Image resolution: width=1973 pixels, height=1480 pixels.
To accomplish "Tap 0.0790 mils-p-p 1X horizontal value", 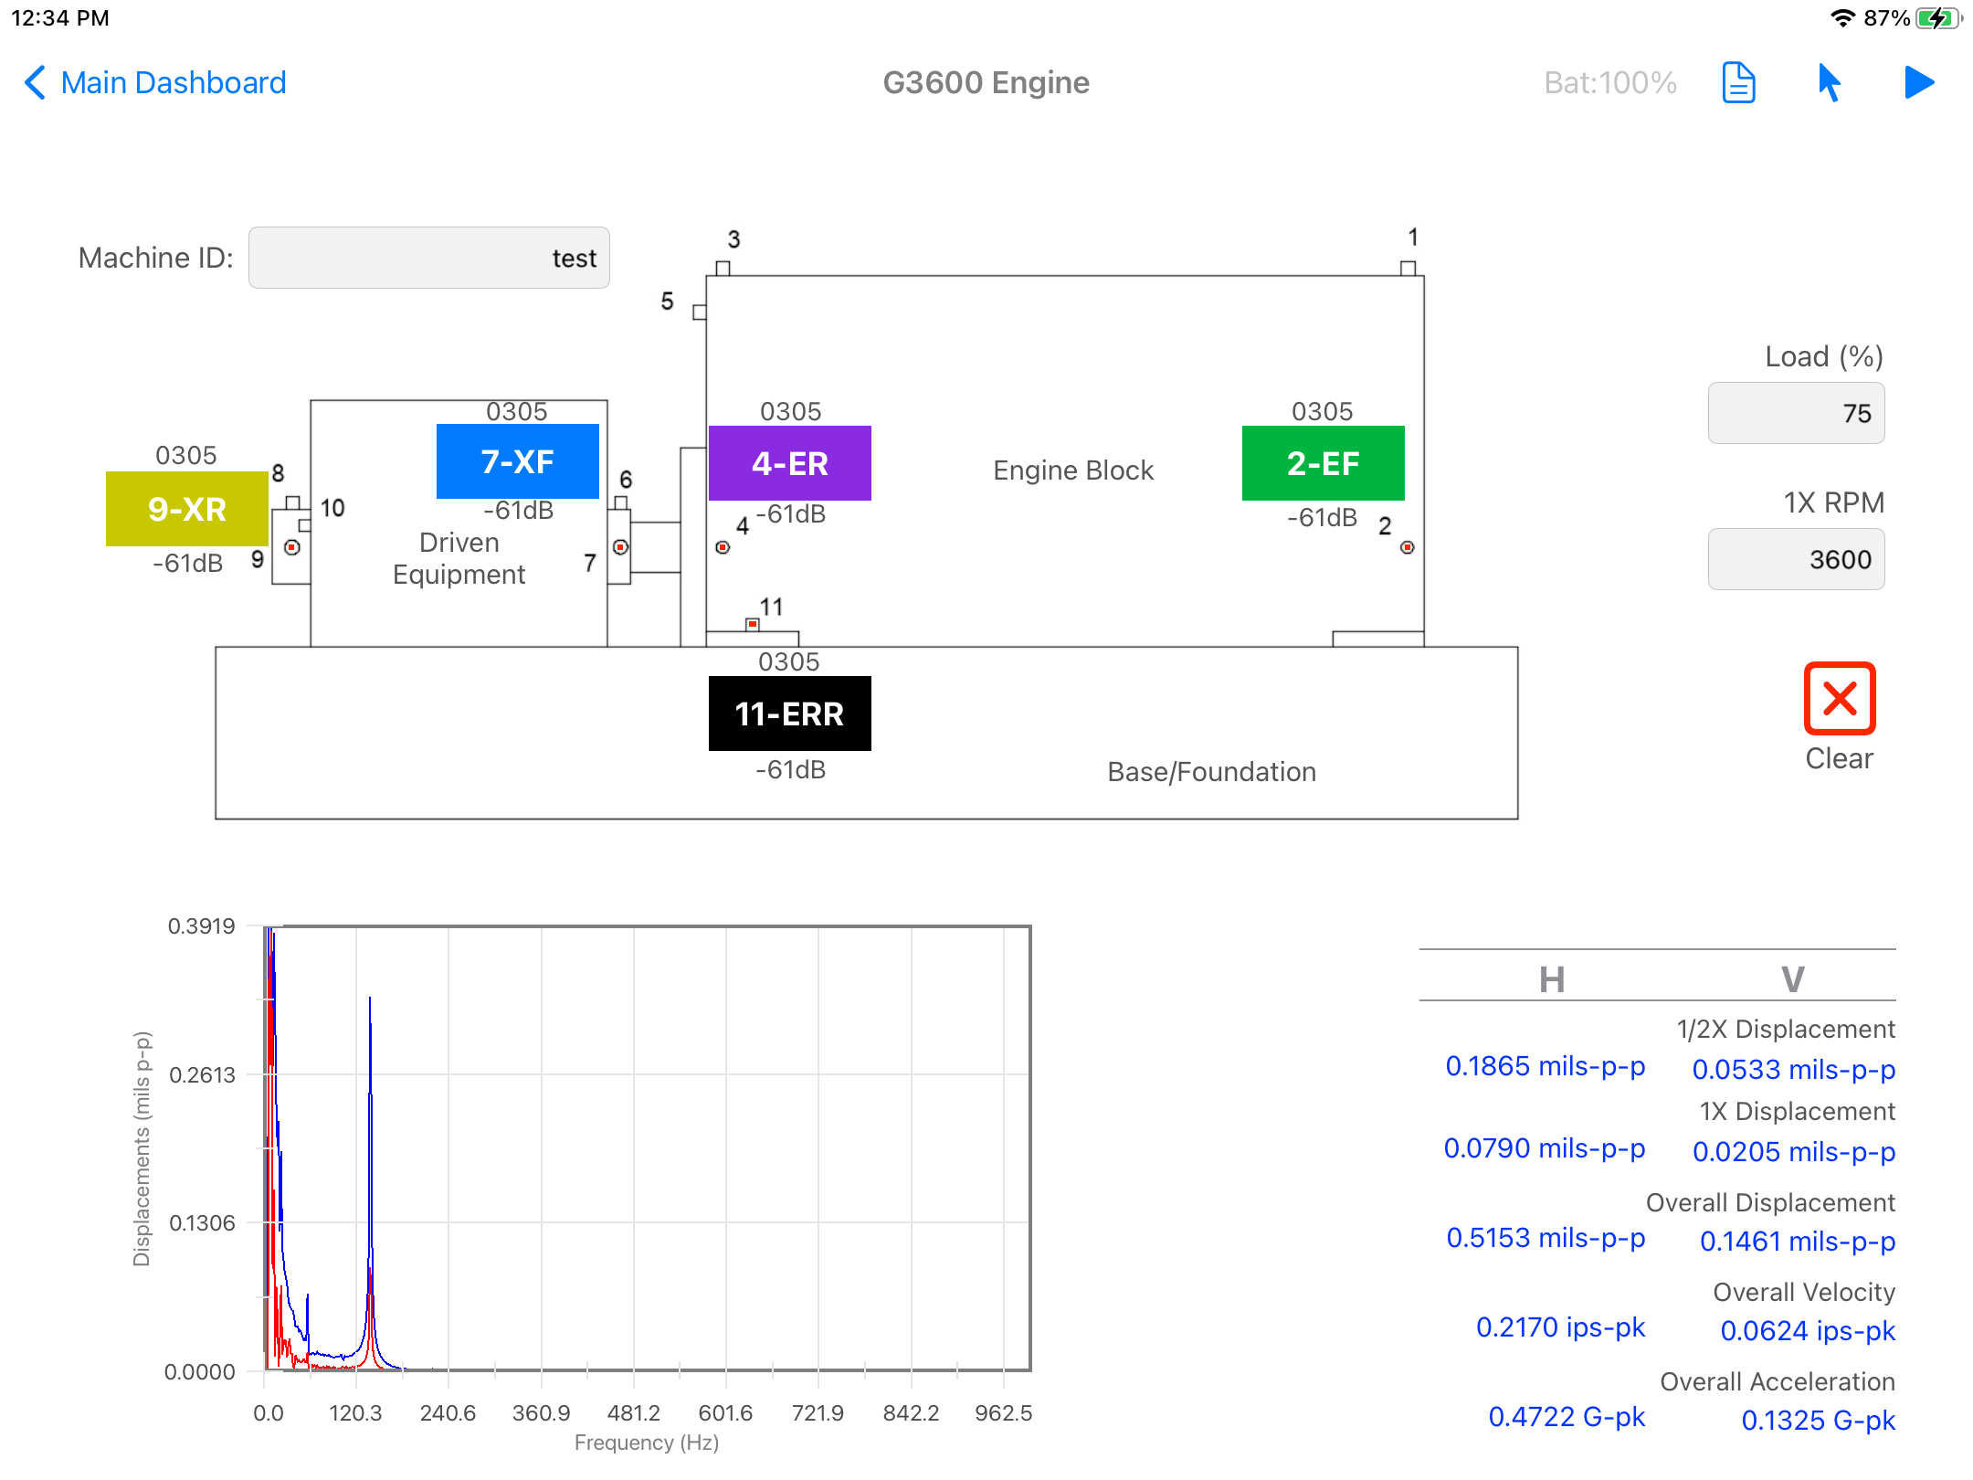I will pos(1545,1148).
